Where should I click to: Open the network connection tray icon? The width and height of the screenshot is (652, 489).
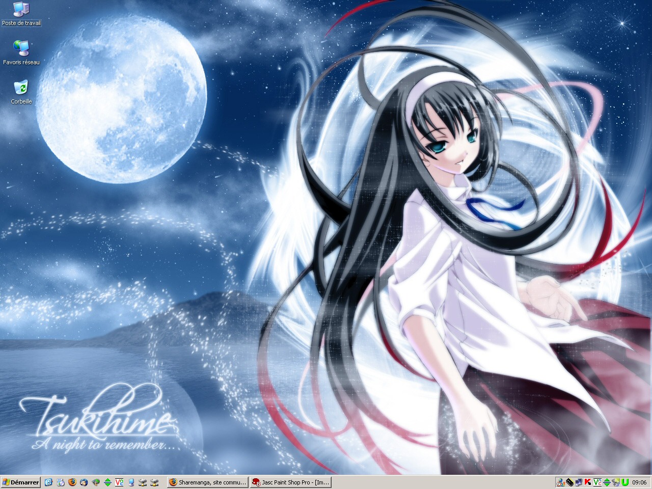[x=579, y=482]
